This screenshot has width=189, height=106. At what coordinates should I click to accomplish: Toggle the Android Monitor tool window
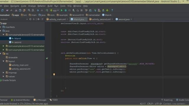[x=20, y=100]
